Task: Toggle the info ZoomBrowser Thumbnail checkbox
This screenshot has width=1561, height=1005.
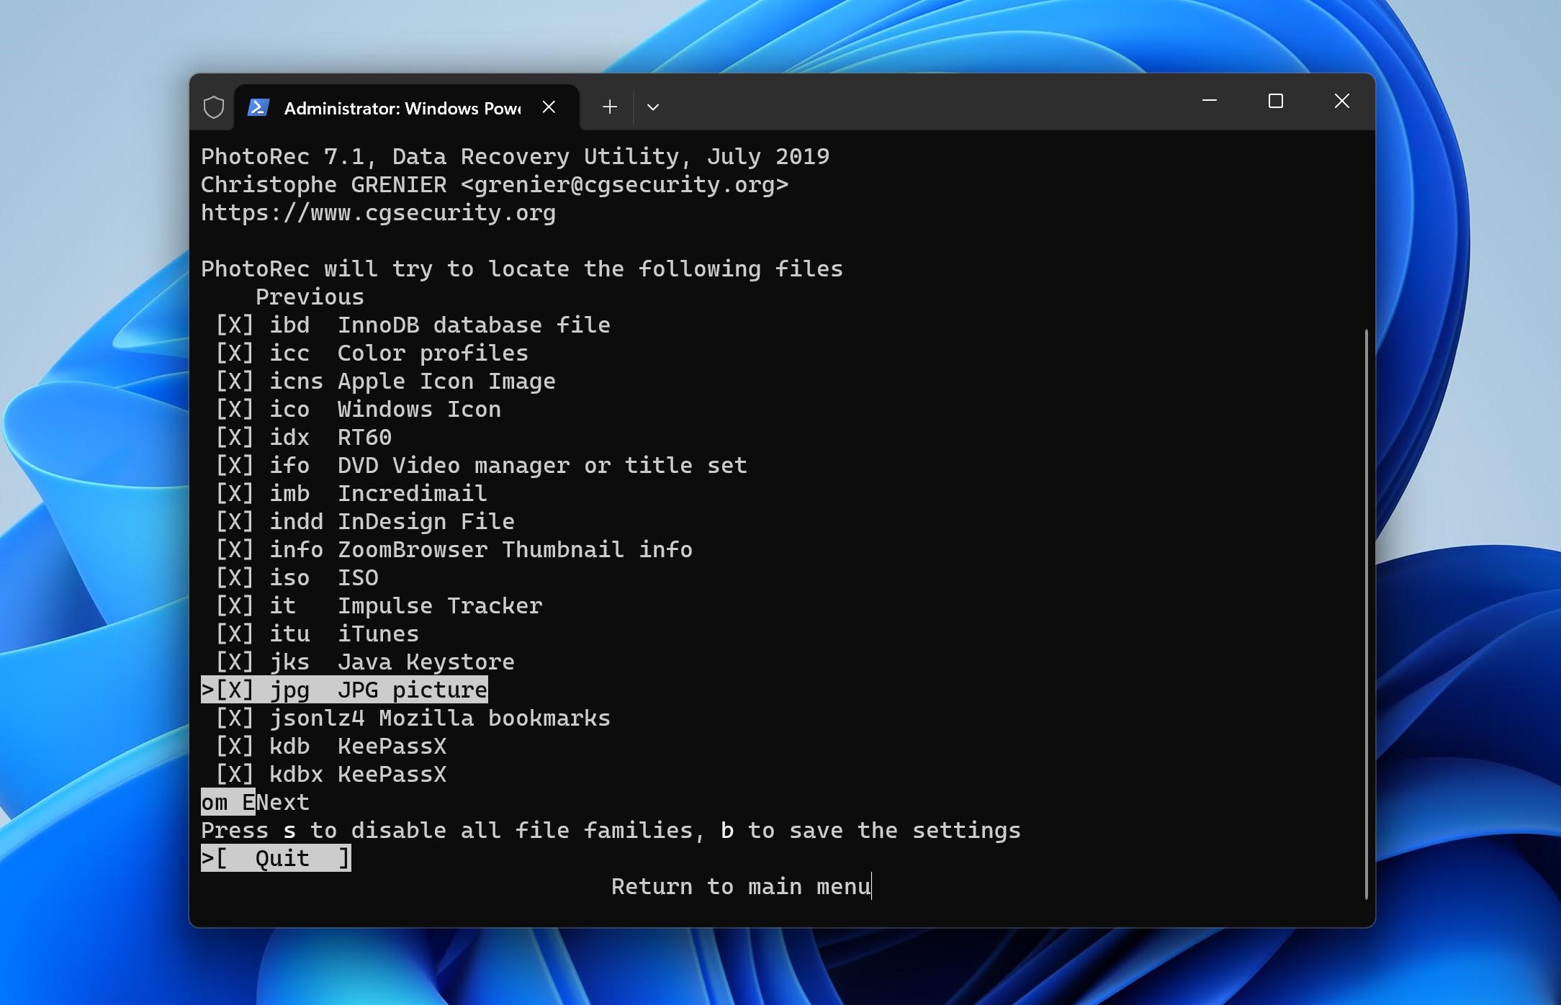Action: 235,549
